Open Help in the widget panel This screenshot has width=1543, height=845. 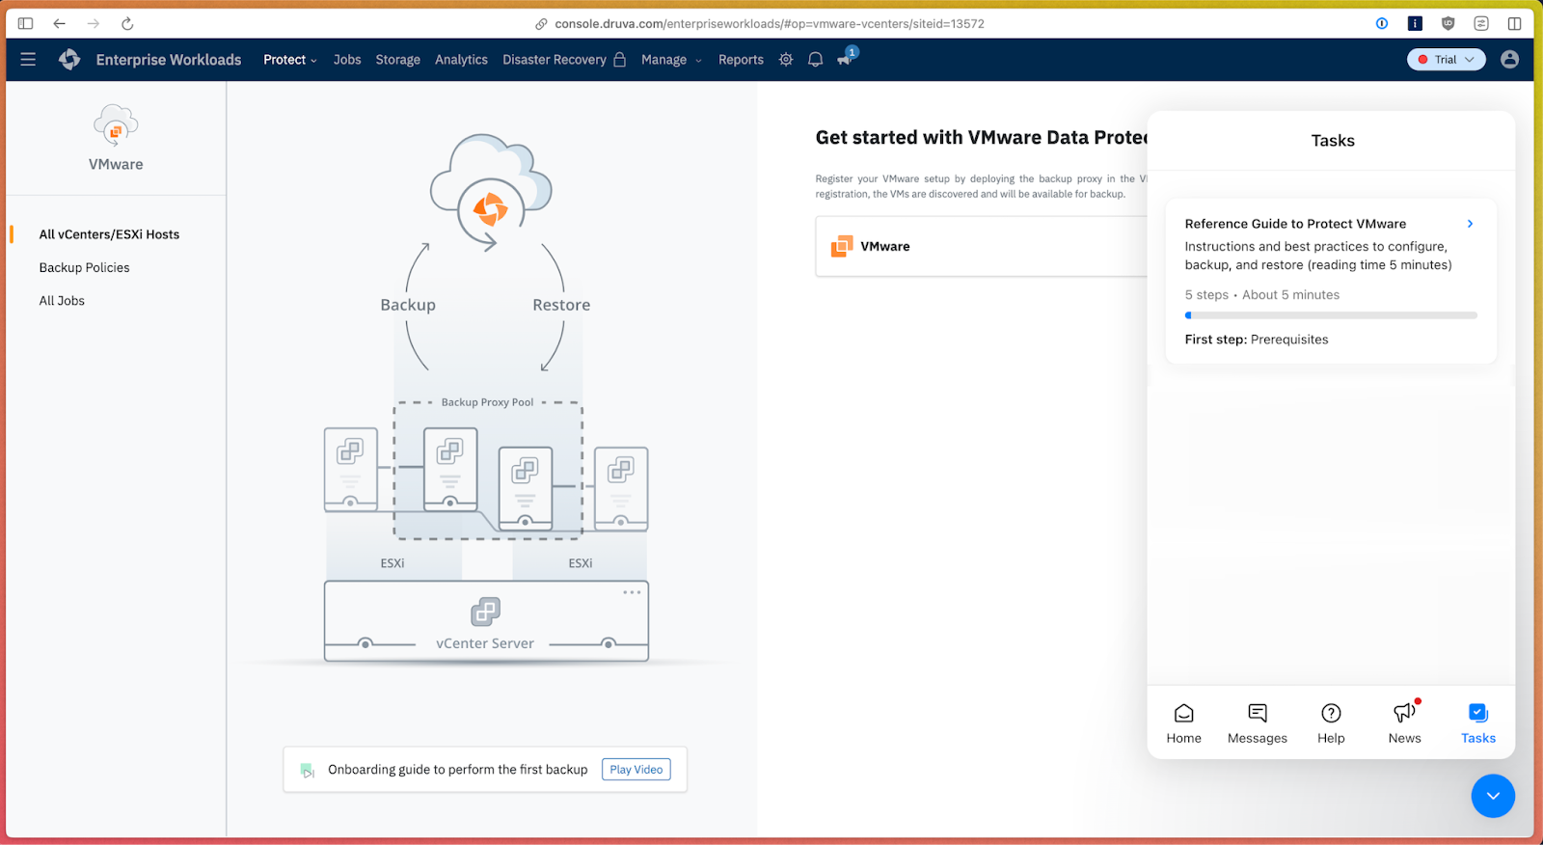[1331, 723]
